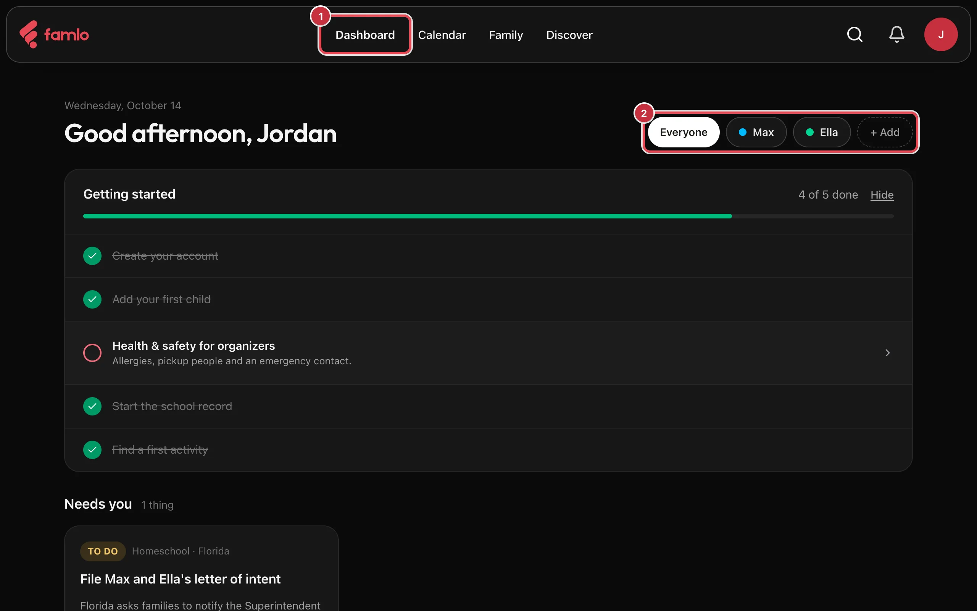Viewport: 977px width, 611px height.
Task: Click 'Homeschool · Florida' label
Action: click(181, 551)
